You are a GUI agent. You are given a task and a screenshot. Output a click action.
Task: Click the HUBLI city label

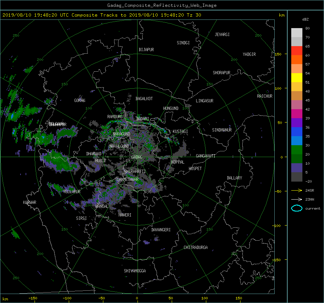click(x=100, y=160)
